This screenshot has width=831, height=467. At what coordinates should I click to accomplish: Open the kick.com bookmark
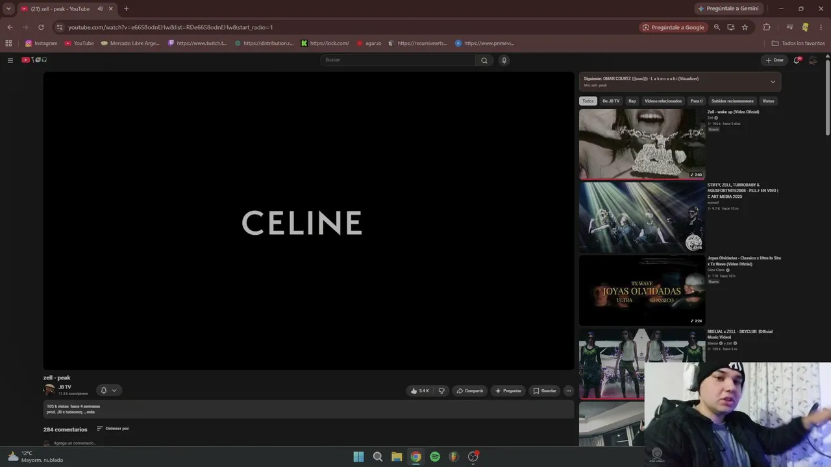325,43
